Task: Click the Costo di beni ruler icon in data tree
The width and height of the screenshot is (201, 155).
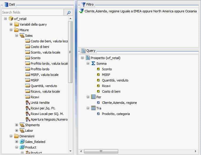Action: coord(28,47)
